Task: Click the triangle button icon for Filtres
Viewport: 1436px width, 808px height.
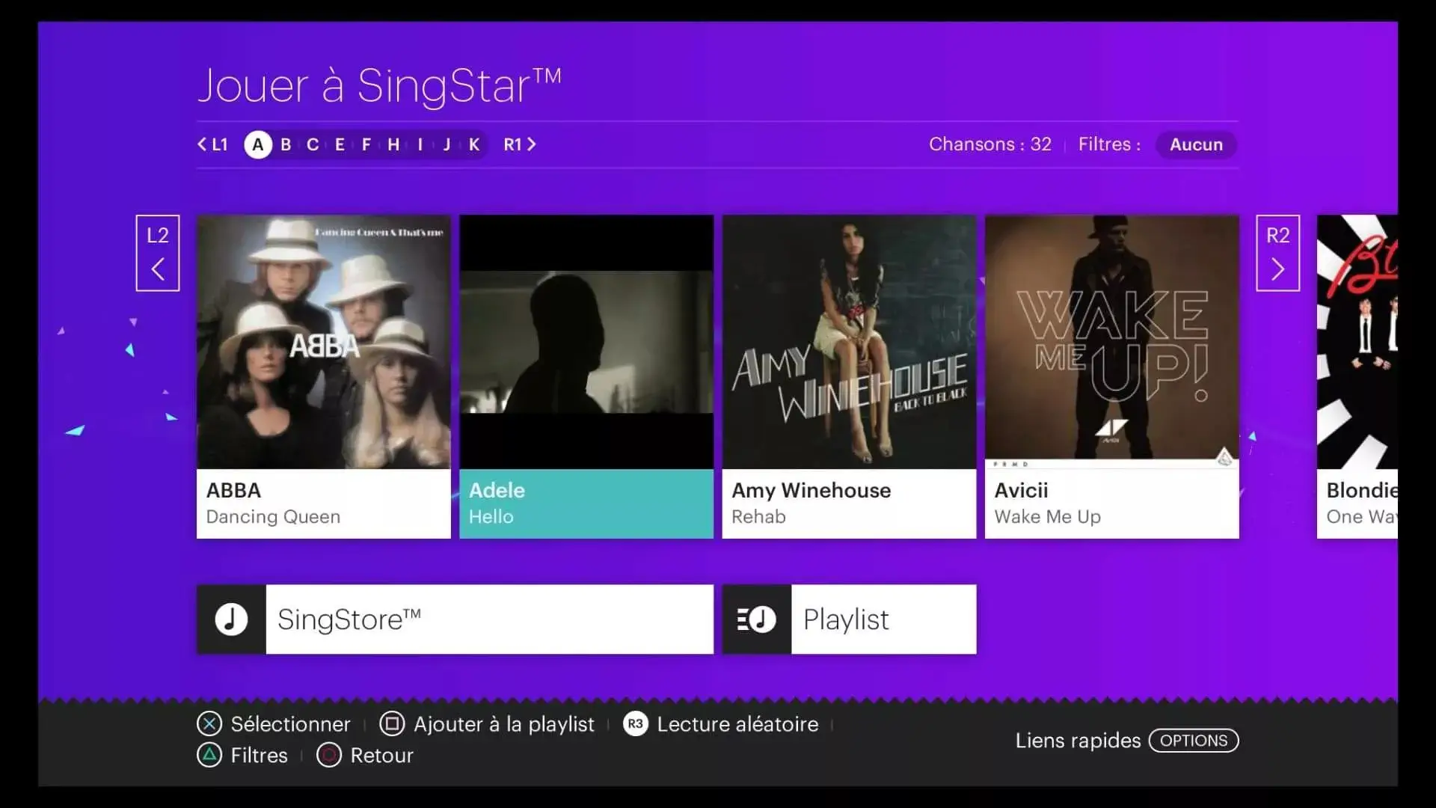Action: pos(209,755)
